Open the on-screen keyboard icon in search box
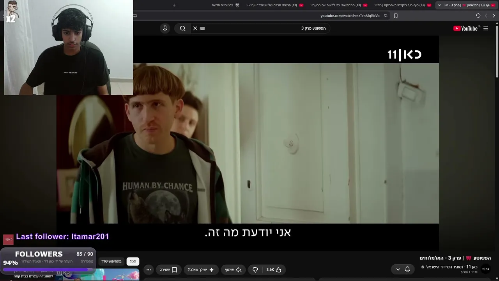Viewport: 499px width, 281px height. (202, 28)
